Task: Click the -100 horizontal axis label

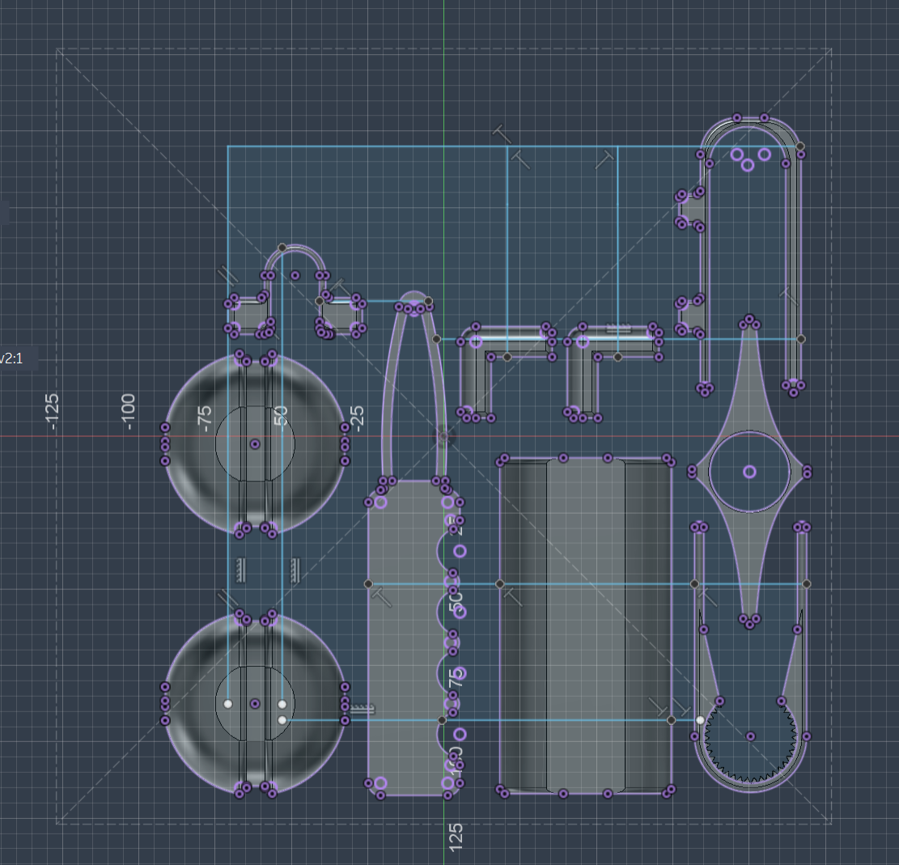Action: point(129,412)
